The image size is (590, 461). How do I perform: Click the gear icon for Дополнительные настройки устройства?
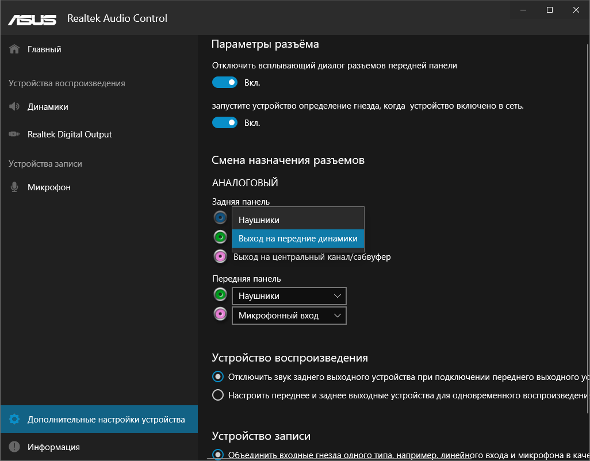click(14, 420)
